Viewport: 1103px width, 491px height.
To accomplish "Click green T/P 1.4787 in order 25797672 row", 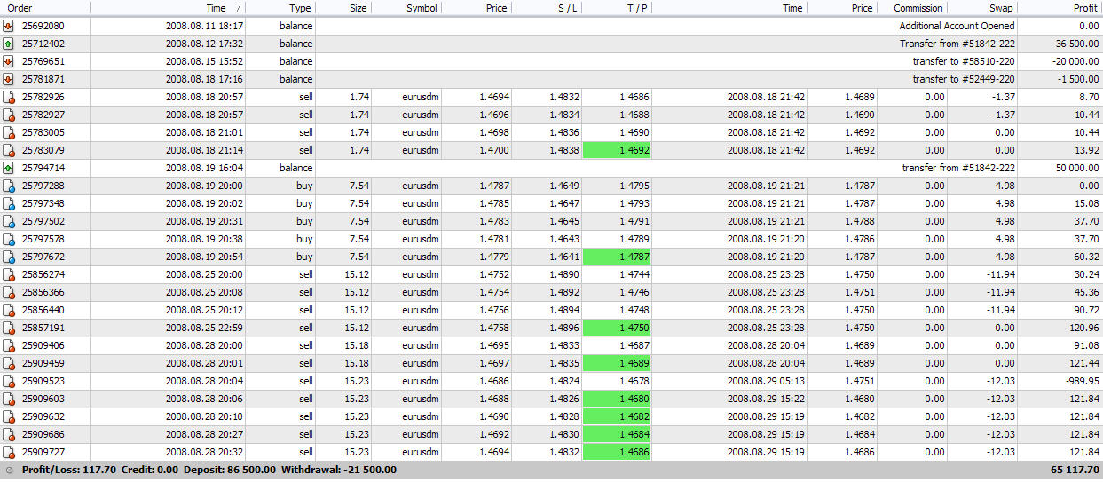I will click(617, 257).
